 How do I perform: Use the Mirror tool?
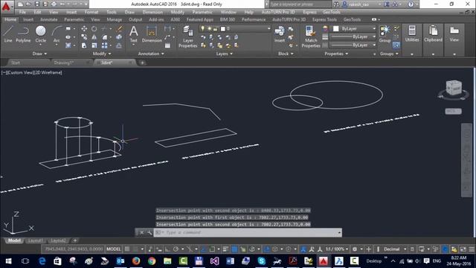point(94,37)
